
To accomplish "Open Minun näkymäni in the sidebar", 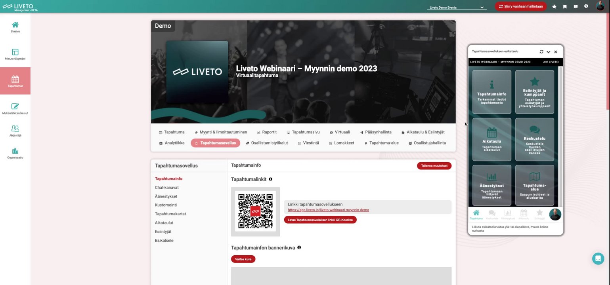I will coord(15,54).
